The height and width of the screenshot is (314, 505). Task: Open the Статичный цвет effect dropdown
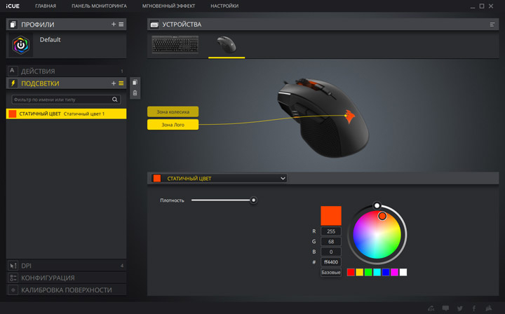pyautogui.click(x=219, y=178)
